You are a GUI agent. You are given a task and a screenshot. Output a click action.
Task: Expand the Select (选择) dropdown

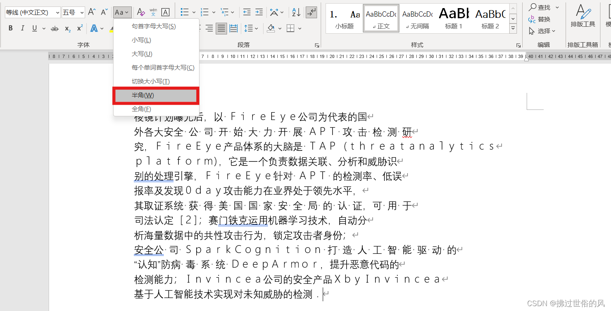pos(542,31)
